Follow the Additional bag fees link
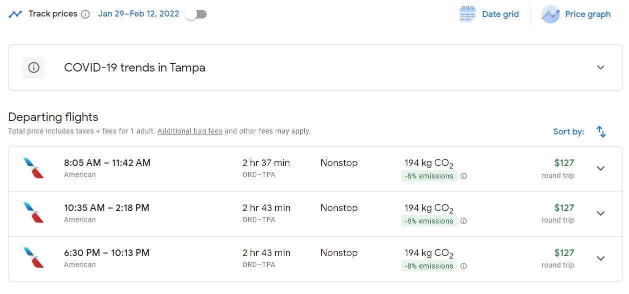 [190, 131]
